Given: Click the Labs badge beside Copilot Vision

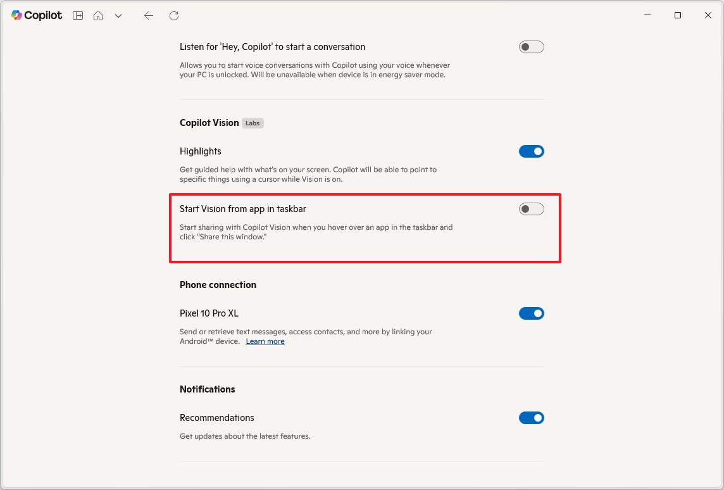Looking at the screenshot, I should click(253, 123).
